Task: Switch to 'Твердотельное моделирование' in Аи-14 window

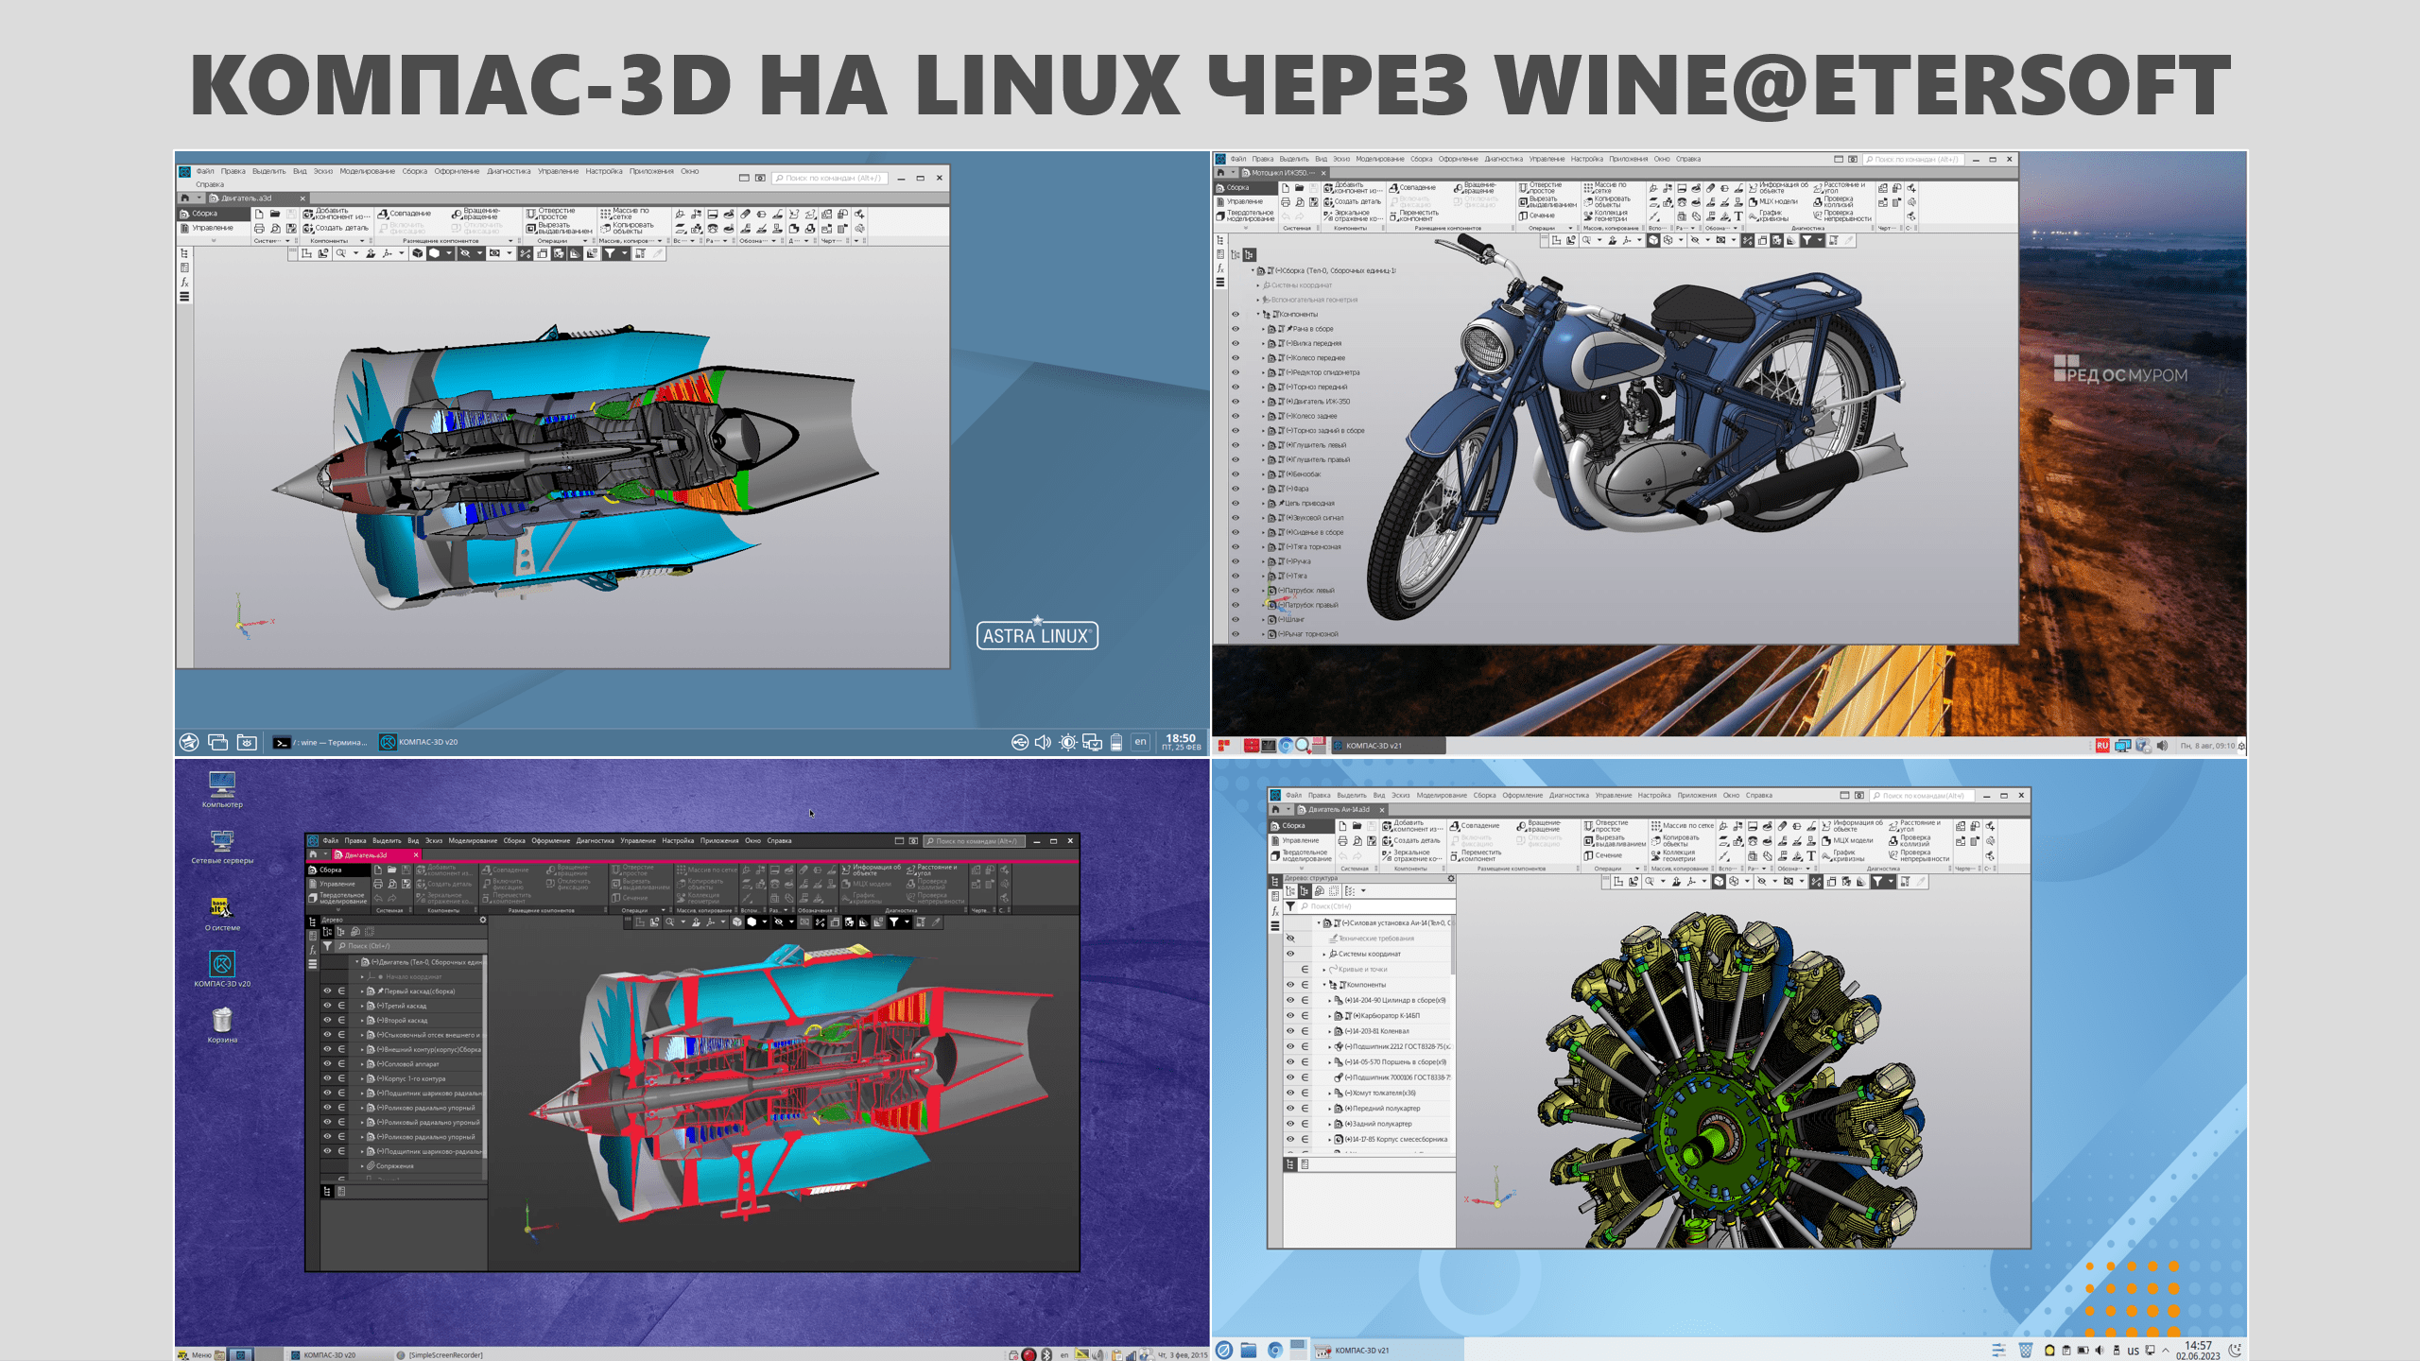Action: click(1301, 855)
